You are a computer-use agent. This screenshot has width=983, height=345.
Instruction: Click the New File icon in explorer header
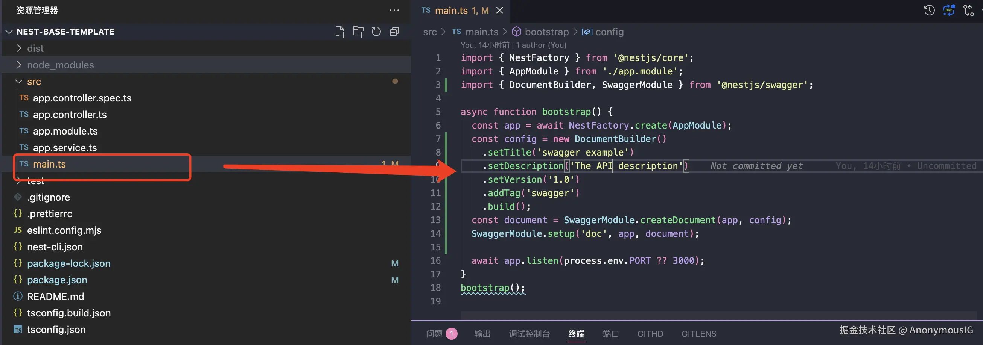(x=340, y=32)
